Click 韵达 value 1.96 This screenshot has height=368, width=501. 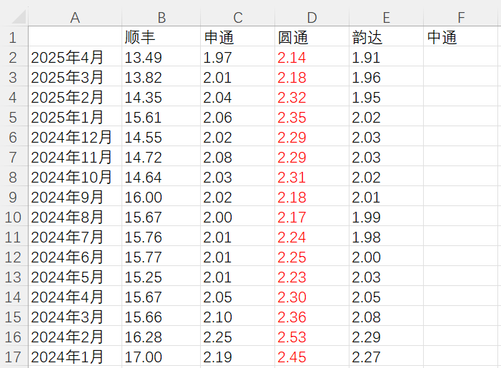pos(387,78)
